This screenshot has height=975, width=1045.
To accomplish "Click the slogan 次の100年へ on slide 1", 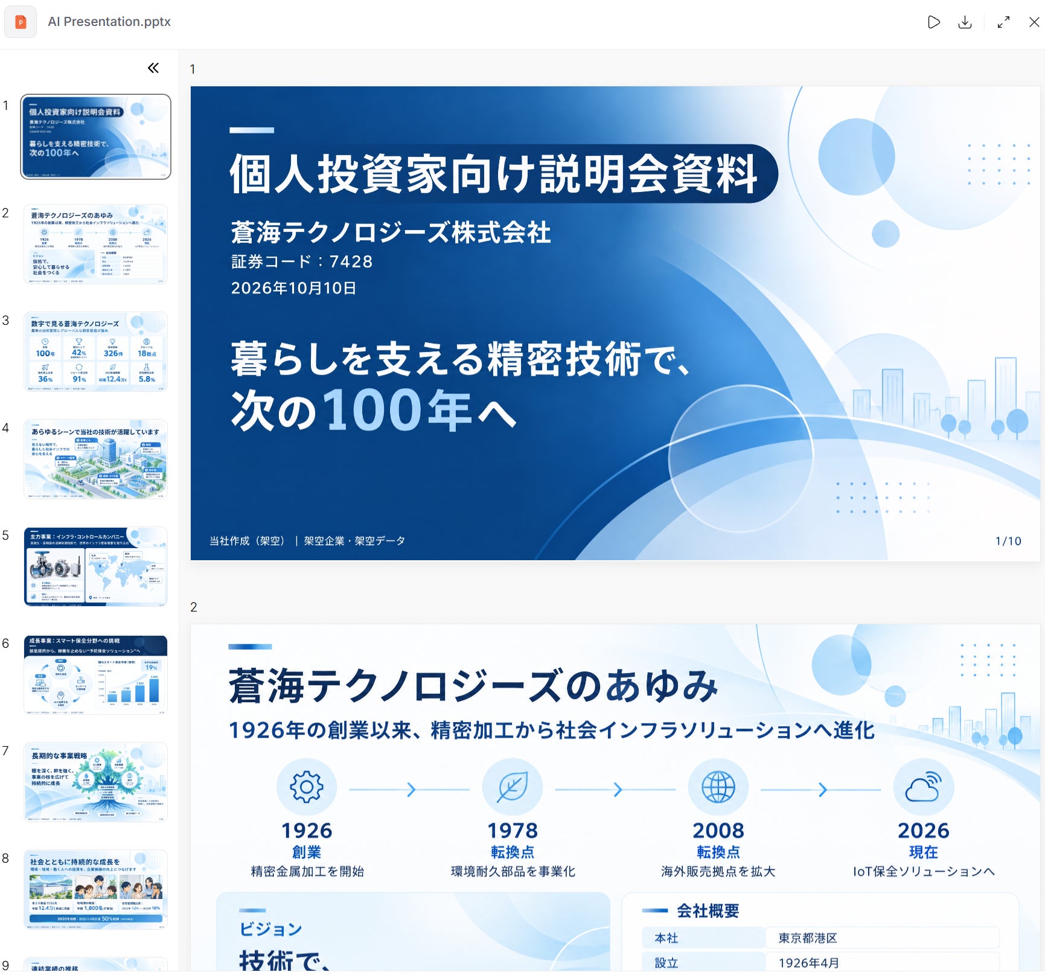I will pyautogui.click(x=373, y=411).
